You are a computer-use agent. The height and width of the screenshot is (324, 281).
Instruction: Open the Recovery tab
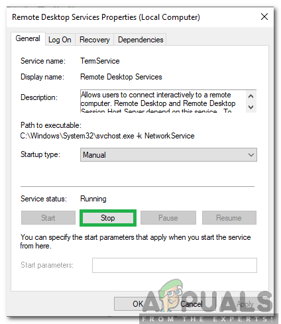point(94,40)
